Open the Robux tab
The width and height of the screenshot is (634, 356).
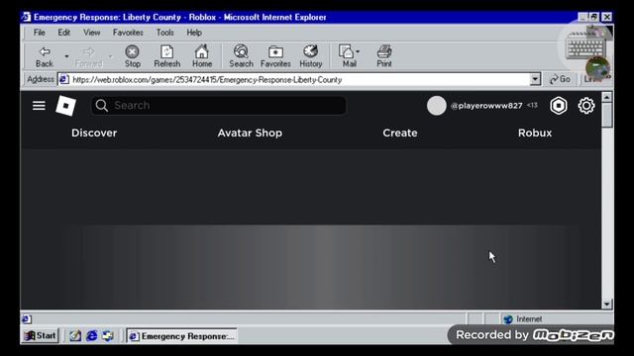pyautogui.click(x=535, y=133)
